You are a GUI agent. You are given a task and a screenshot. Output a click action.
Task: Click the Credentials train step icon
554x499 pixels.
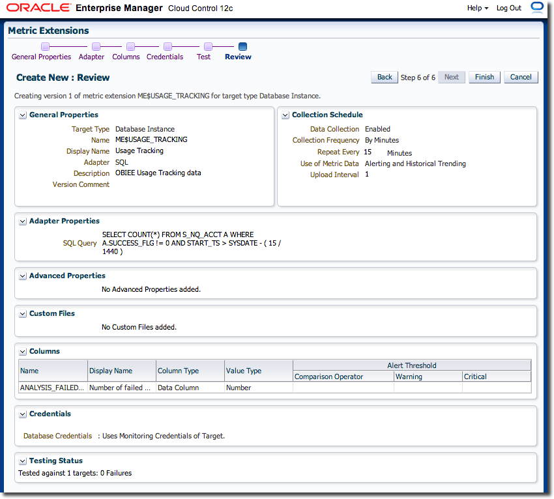click(x=168, y=47)
